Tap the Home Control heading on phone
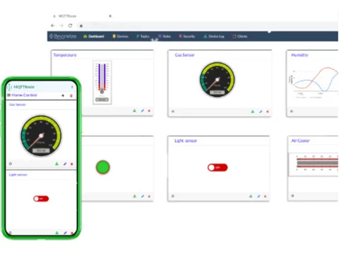The image size is (353, 265). 24,95
